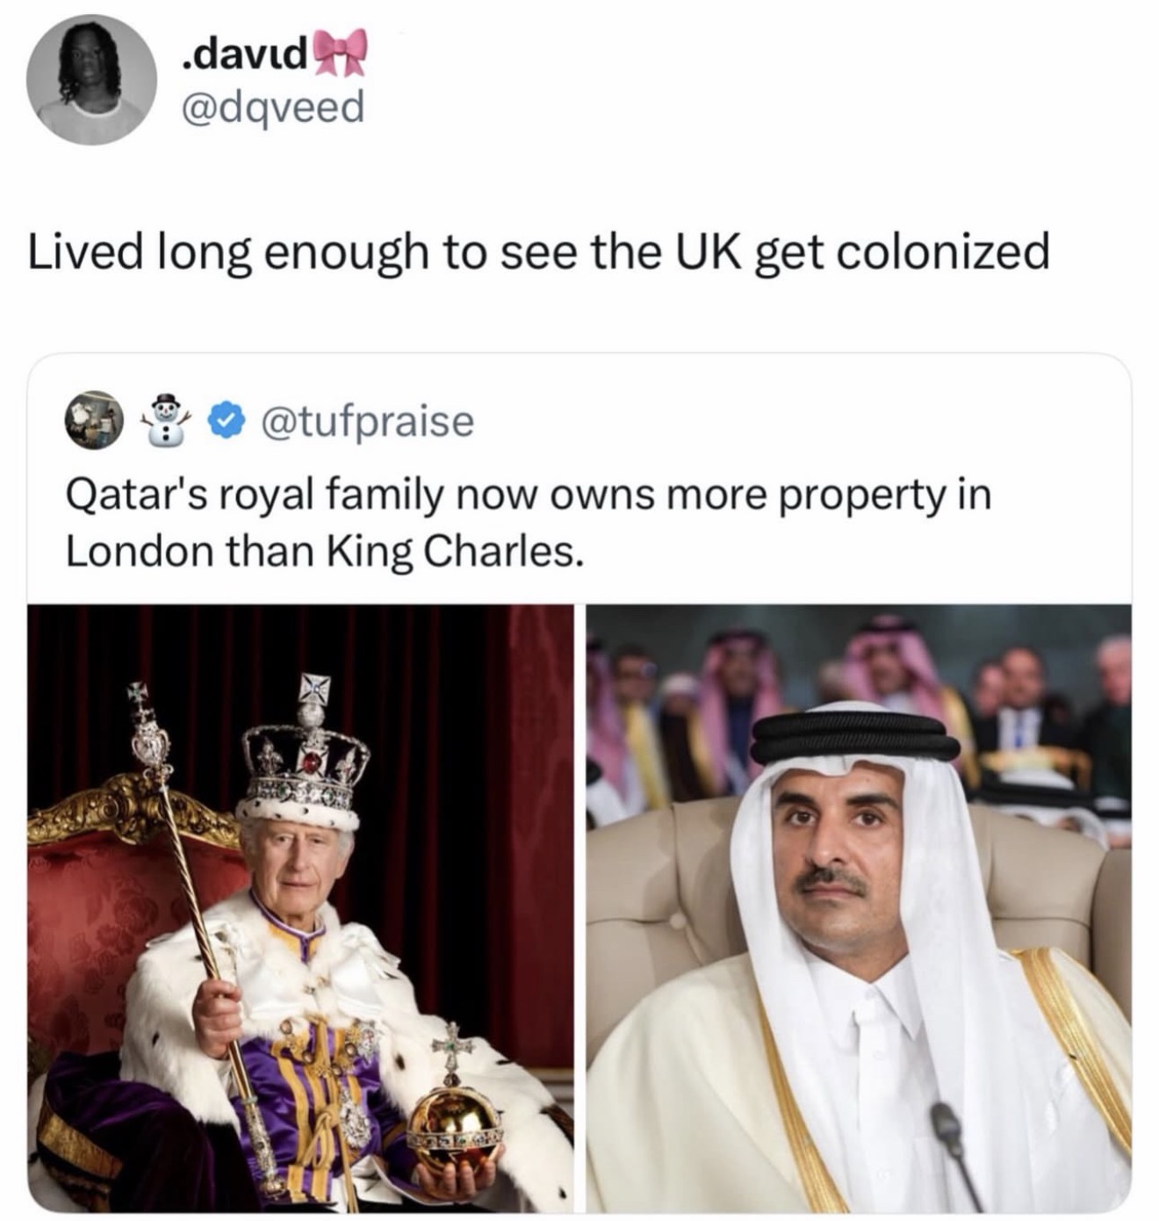Click the 'London than King Charles.' text line

324,552
